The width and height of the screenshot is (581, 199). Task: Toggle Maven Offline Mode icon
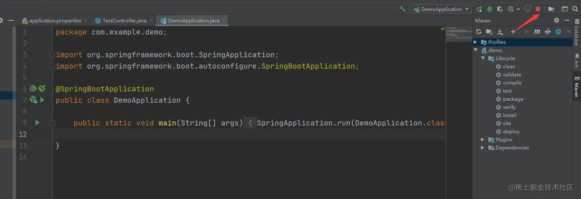(548, 32)
